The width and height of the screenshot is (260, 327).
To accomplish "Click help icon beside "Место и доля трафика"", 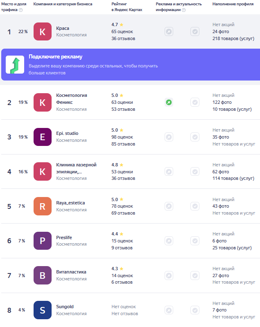I will (x=20, y=10).
